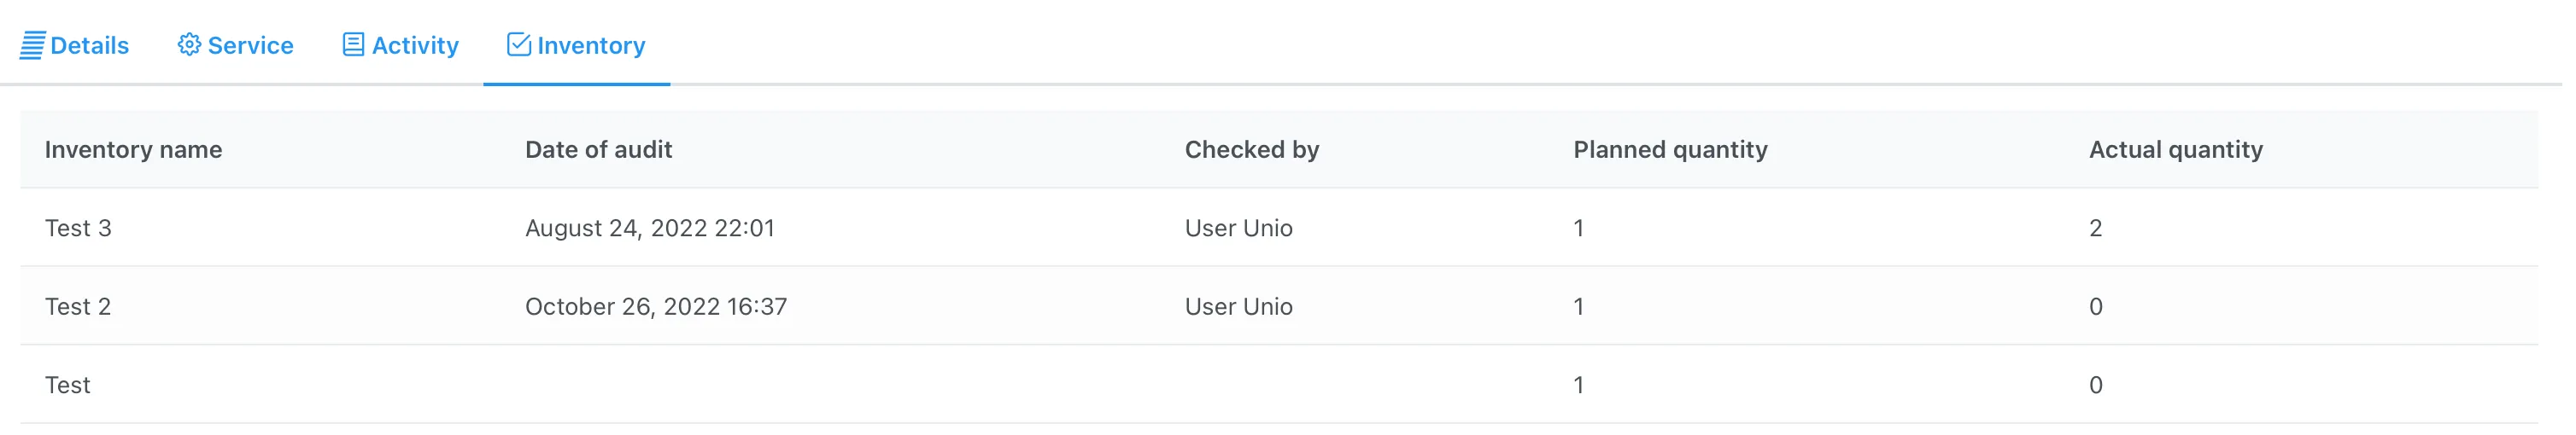Click the Planned quantity column header
Image resolution: width=2576 pixels, height=435 pixels.
point(1670,149)
